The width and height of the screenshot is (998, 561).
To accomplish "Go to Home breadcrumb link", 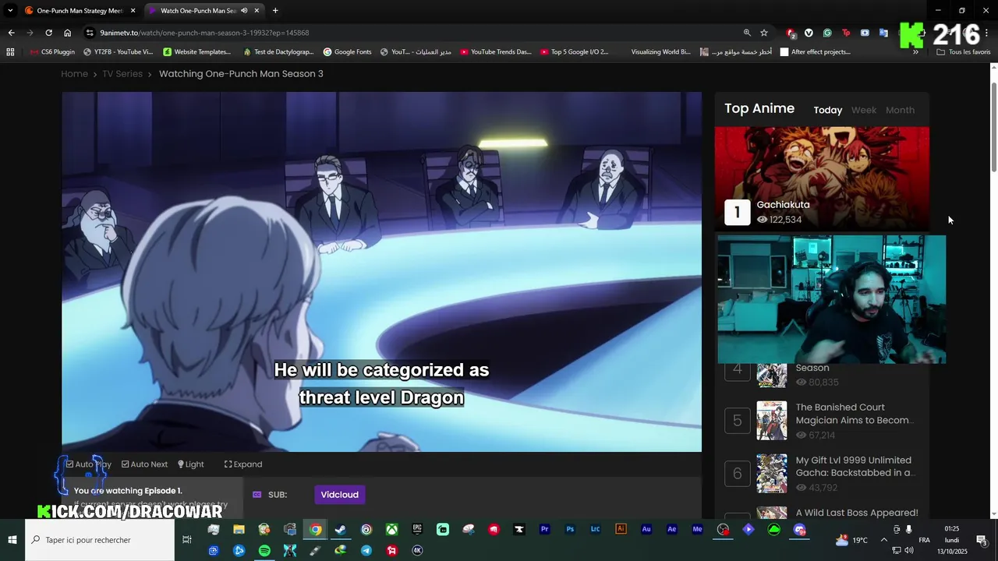I will [x=75, y=74].
